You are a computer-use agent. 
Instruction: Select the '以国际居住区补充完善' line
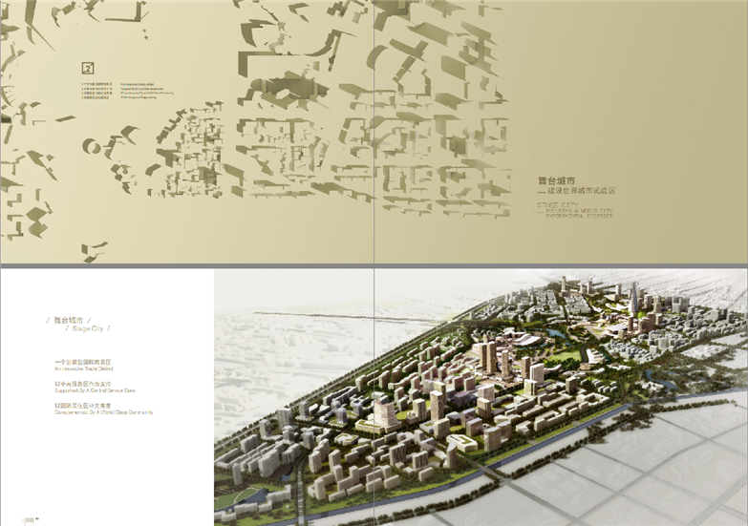pos(82,406)
